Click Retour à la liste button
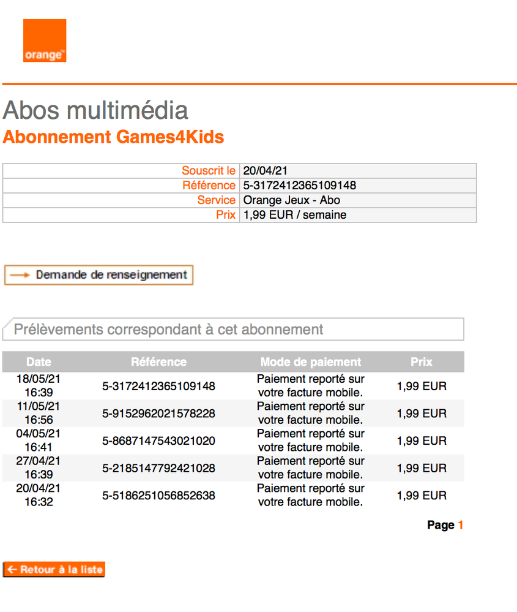517x612 pixels. pyautogui.click(x=54, y=569)
